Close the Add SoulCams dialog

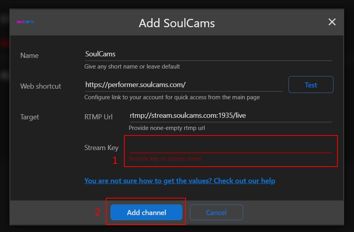click(x=332, y=22)
